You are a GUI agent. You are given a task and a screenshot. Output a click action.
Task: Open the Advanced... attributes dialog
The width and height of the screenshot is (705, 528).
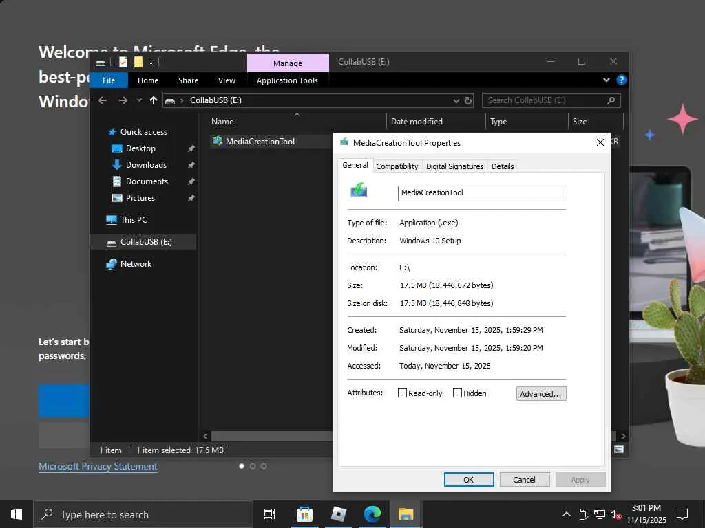tap(541, 394)
